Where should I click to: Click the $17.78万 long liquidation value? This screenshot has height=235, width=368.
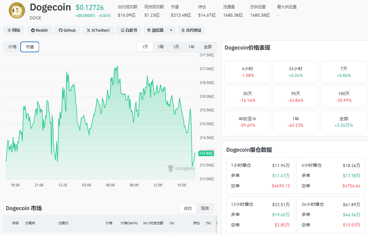pyautogui.click(x=351, y=176)
